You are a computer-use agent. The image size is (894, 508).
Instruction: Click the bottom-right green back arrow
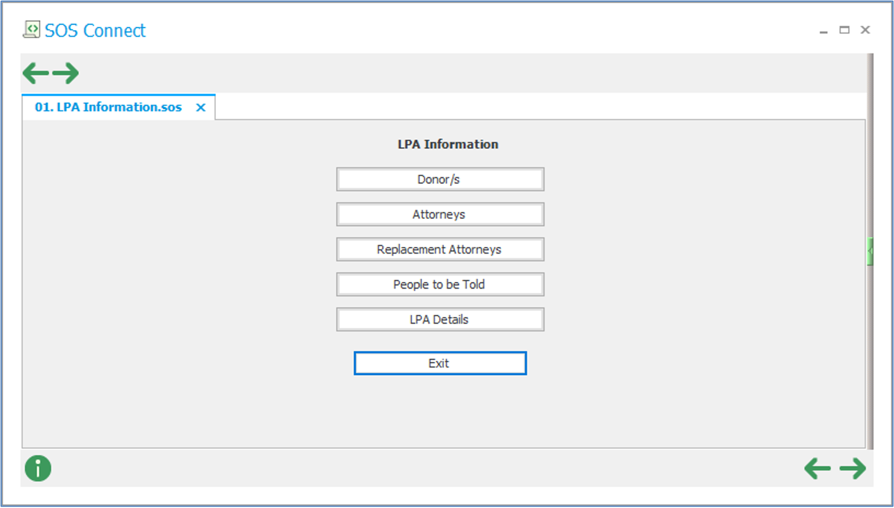pos(817,469)
